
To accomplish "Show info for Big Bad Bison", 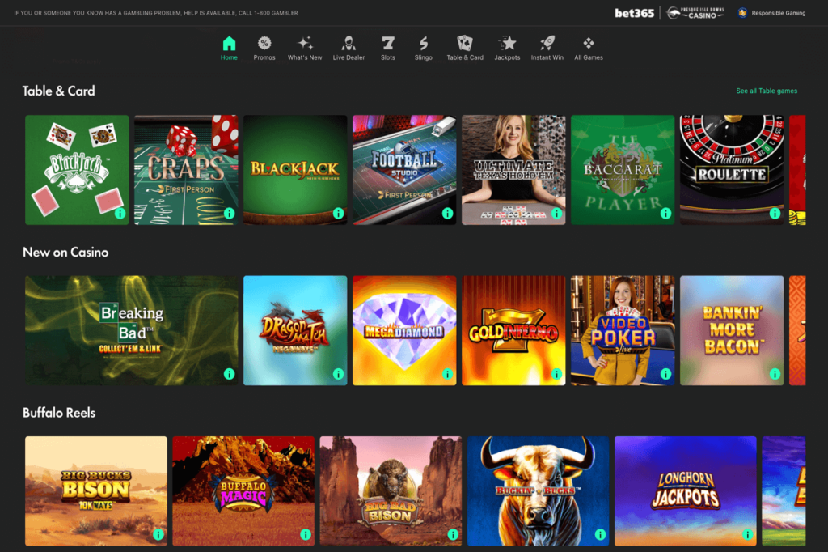I will point(453,534).
